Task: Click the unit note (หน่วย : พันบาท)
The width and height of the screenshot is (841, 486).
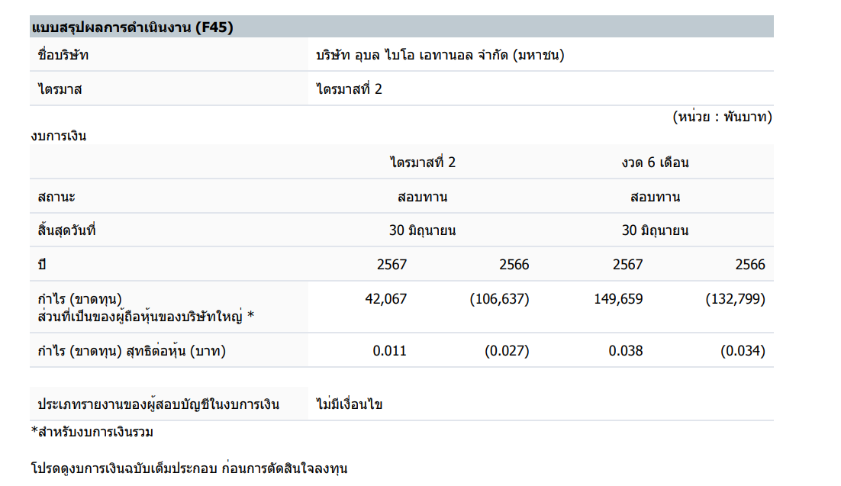Action: coord(722,117)
